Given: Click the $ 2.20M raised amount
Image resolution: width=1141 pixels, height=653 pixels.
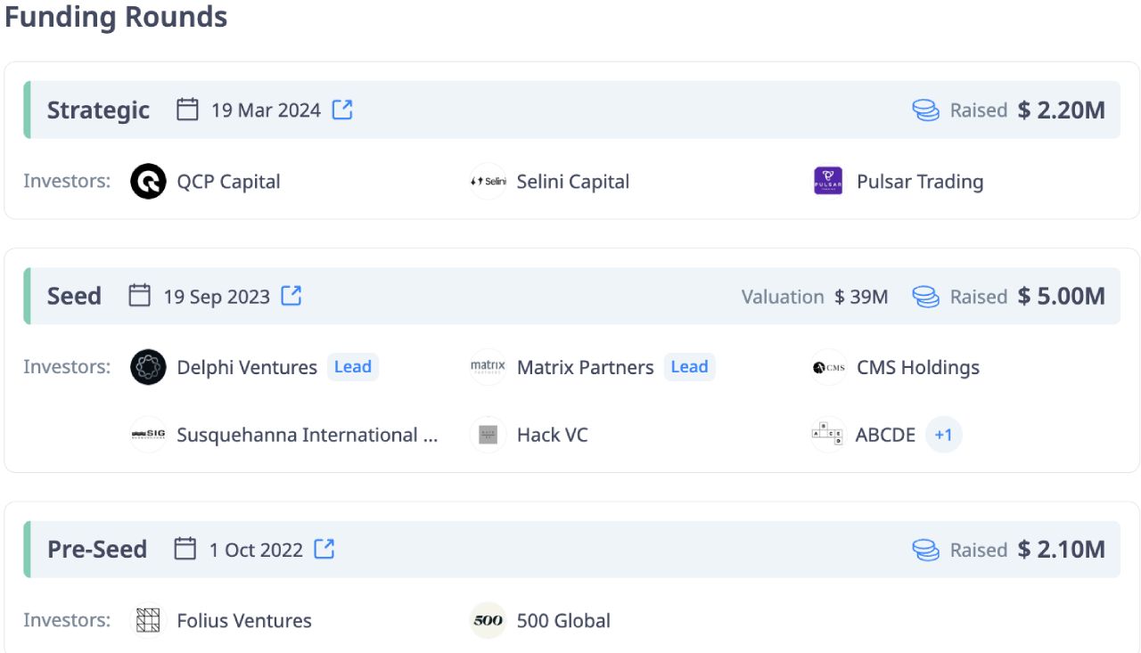Looking at the screenshot, I should tap(1062, 110).
